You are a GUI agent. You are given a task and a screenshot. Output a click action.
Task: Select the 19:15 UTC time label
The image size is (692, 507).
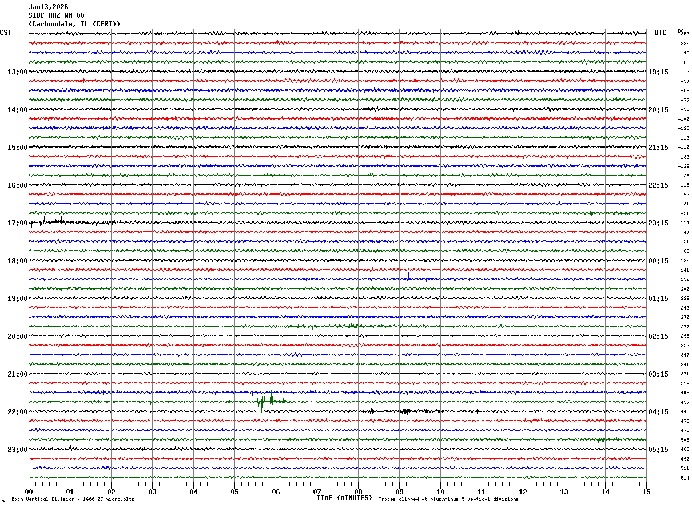pyautogui.click(x=658, y=72)
